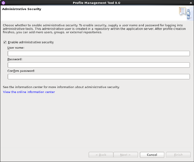This screenshot has width=194, height=162.
Task: Click the Profile Management Tool 8.0 title
Action: click(x=96, y=3)
